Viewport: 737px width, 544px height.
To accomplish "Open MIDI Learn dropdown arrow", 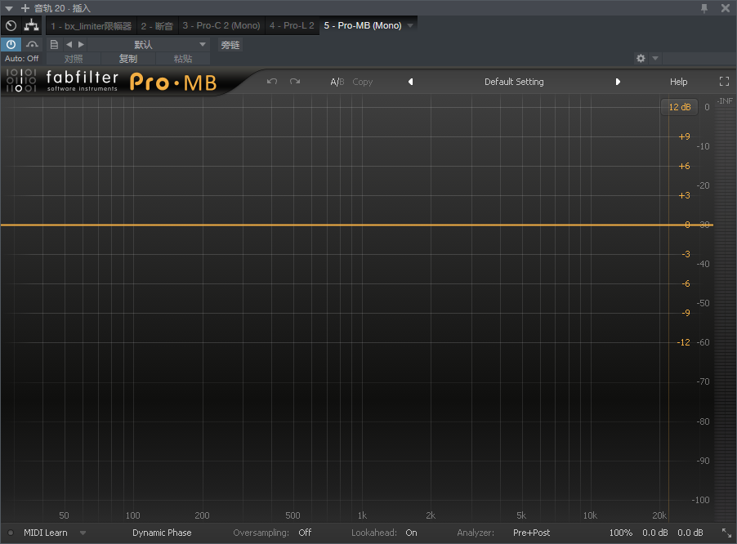I will (83, 533).
